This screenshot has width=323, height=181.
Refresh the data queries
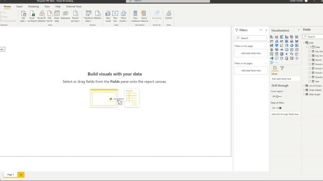pos(97,15)
